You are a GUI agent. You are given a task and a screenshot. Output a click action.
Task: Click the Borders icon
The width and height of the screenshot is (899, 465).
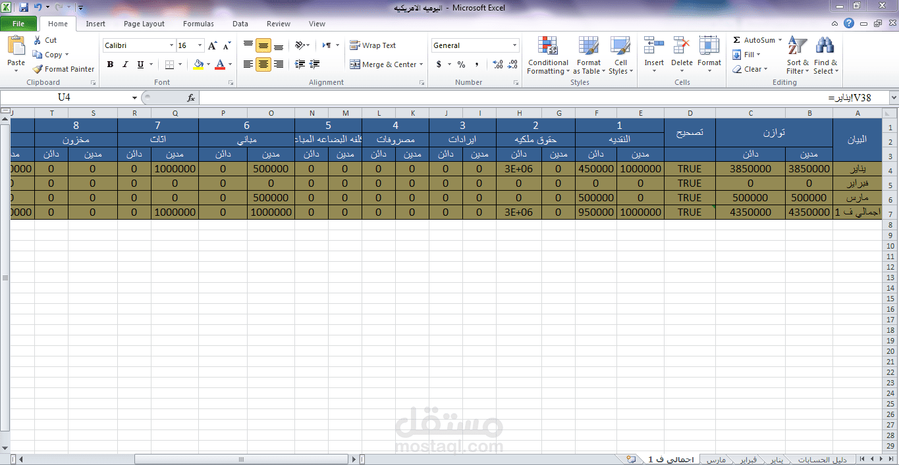click(x=169, y=64)
